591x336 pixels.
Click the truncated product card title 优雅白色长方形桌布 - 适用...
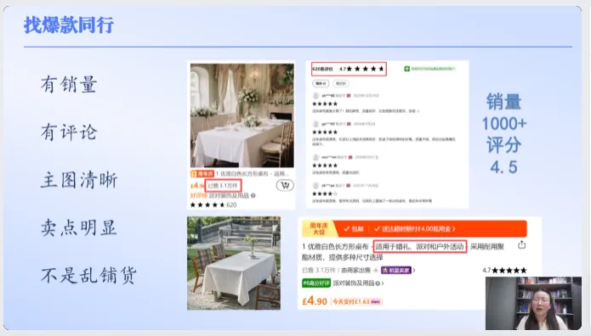coord(253,174)
